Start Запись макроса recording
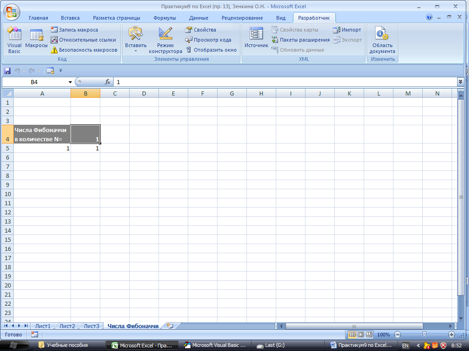The height and width of the screenshot is (351, 469). pos(74,30)
